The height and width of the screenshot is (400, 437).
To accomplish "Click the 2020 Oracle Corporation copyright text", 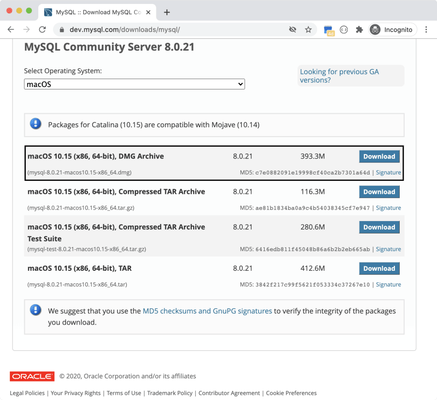I will tap(128, 376).
